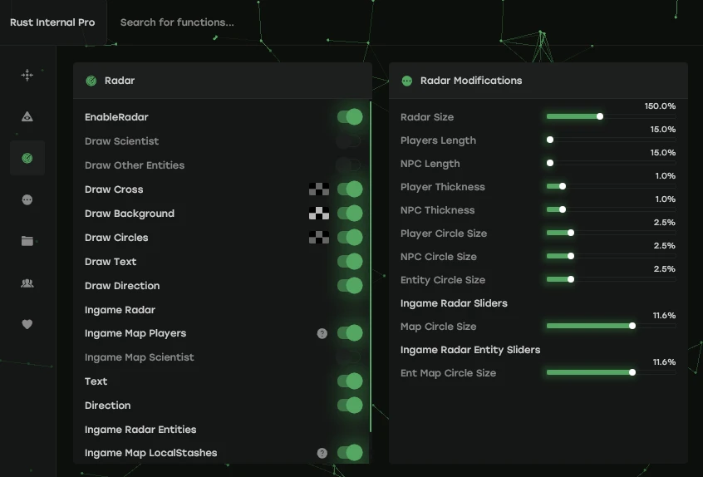Open the crosshair aim tab in sidebar
Viewport: 703px width, 477px height.
pos(27,75)
